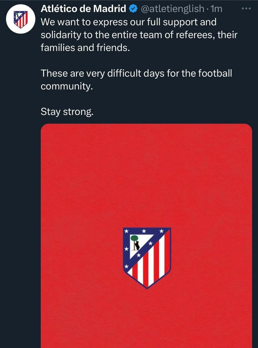The height and width of the screenshot is (348, 258).
Task: Click the word "football" in the tweet
Action: [x=215, y=73]
